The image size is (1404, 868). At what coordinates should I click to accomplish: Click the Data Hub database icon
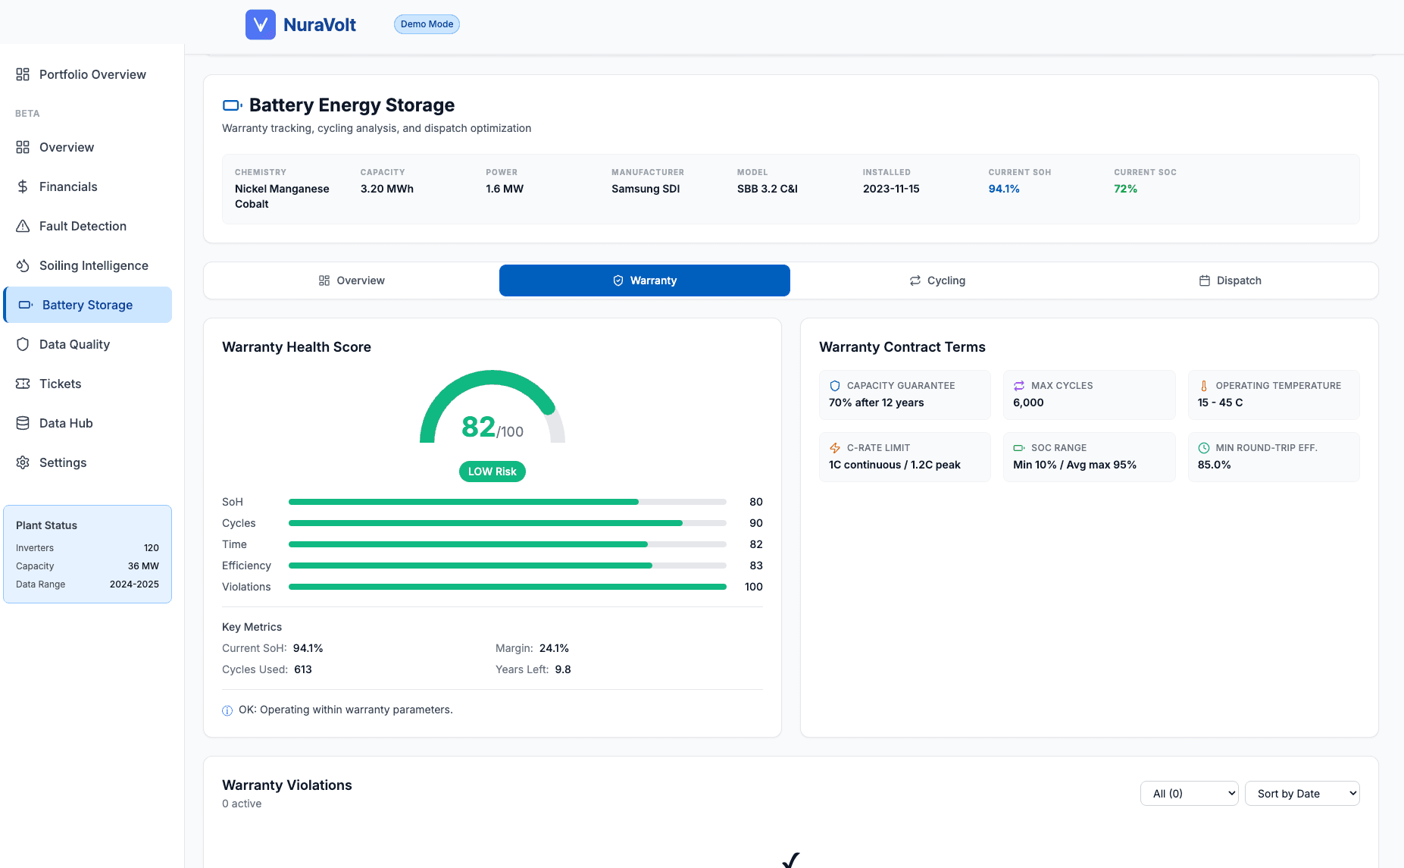pos(23,423)
